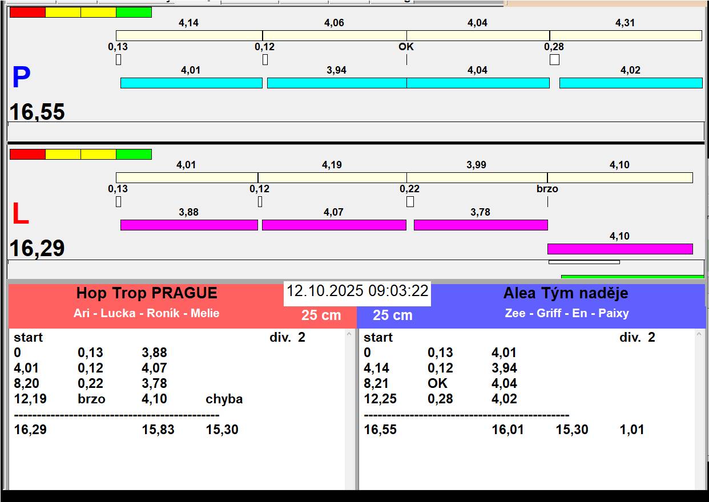The width and height of the screenshot is (709, 502).
Task: Click the green start light in lane L
Action: point(134,154)
